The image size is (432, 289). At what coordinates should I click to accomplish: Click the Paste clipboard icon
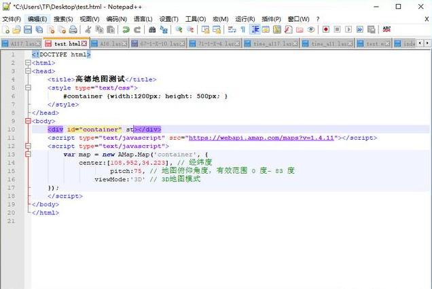111,29
